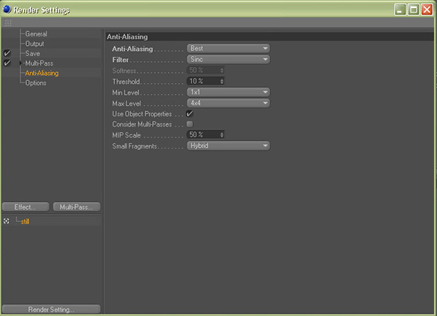The width and height of the screenshot is (437, 316).
Task: Click the panel grip handle below title
Action: click(7, 23)
